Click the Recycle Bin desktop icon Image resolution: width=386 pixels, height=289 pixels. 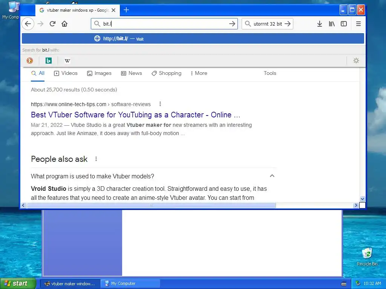pyautogui.click(x=367, y=257)
